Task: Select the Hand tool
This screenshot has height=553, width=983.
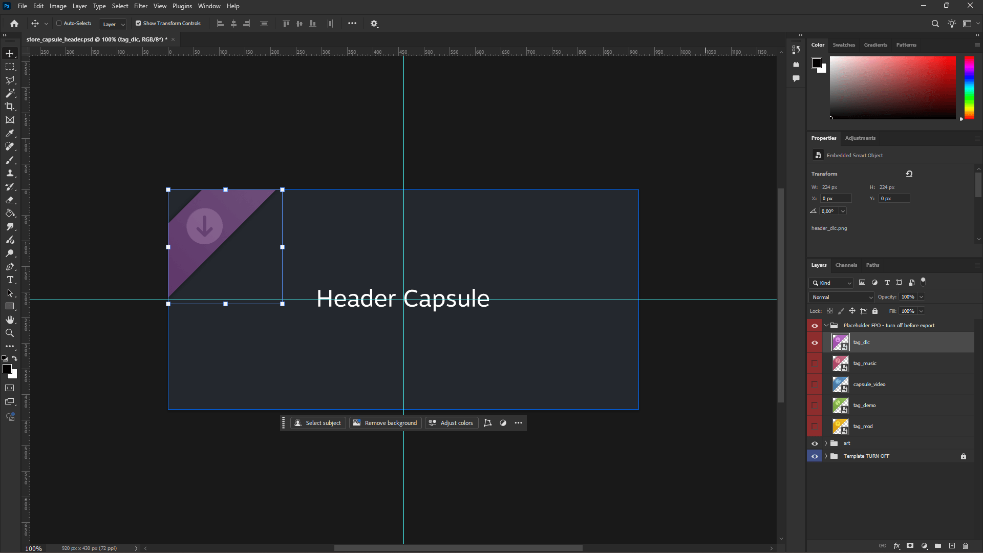Action: 10,320
